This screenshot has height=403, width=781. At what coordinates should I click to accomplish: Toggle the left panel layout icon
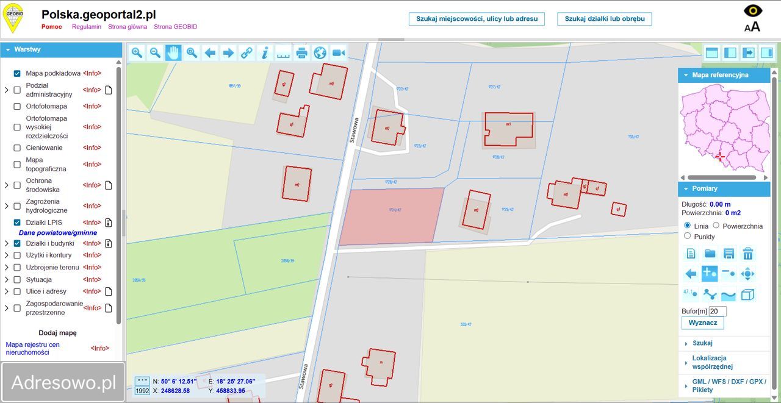pos(730,52)
